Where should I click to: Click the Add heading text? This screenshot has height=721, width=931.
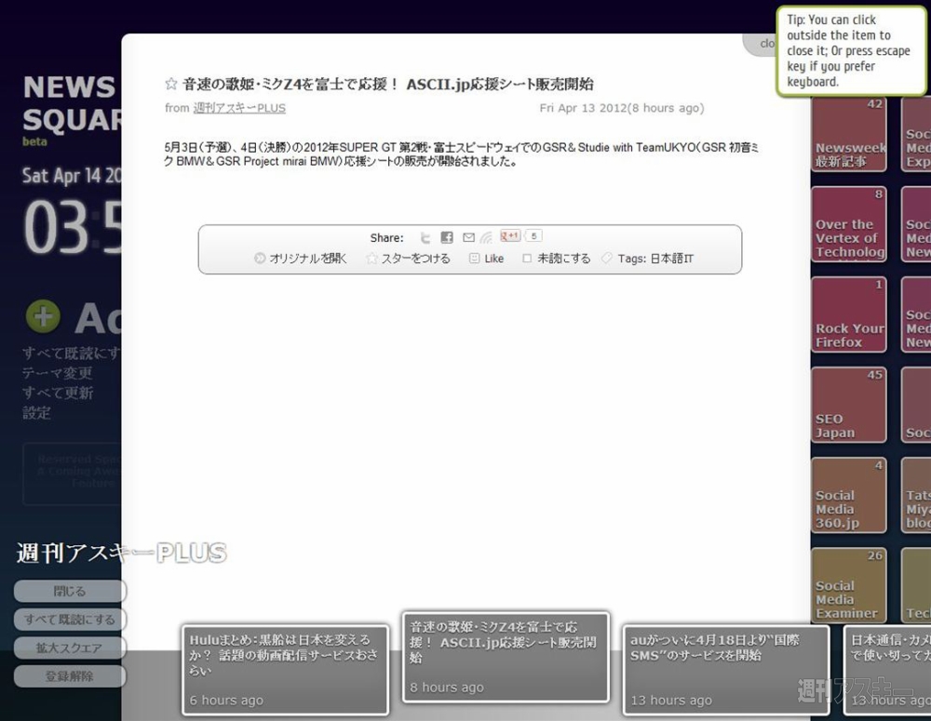click(98, 319)
